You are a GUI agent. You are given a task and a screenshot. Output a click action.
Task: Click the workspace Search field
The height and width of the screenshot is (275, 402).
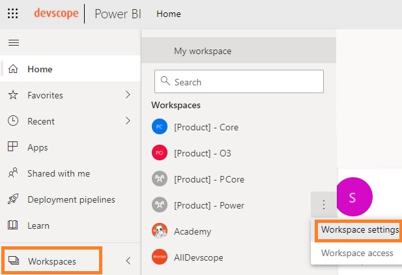click(x=238, y=82)
